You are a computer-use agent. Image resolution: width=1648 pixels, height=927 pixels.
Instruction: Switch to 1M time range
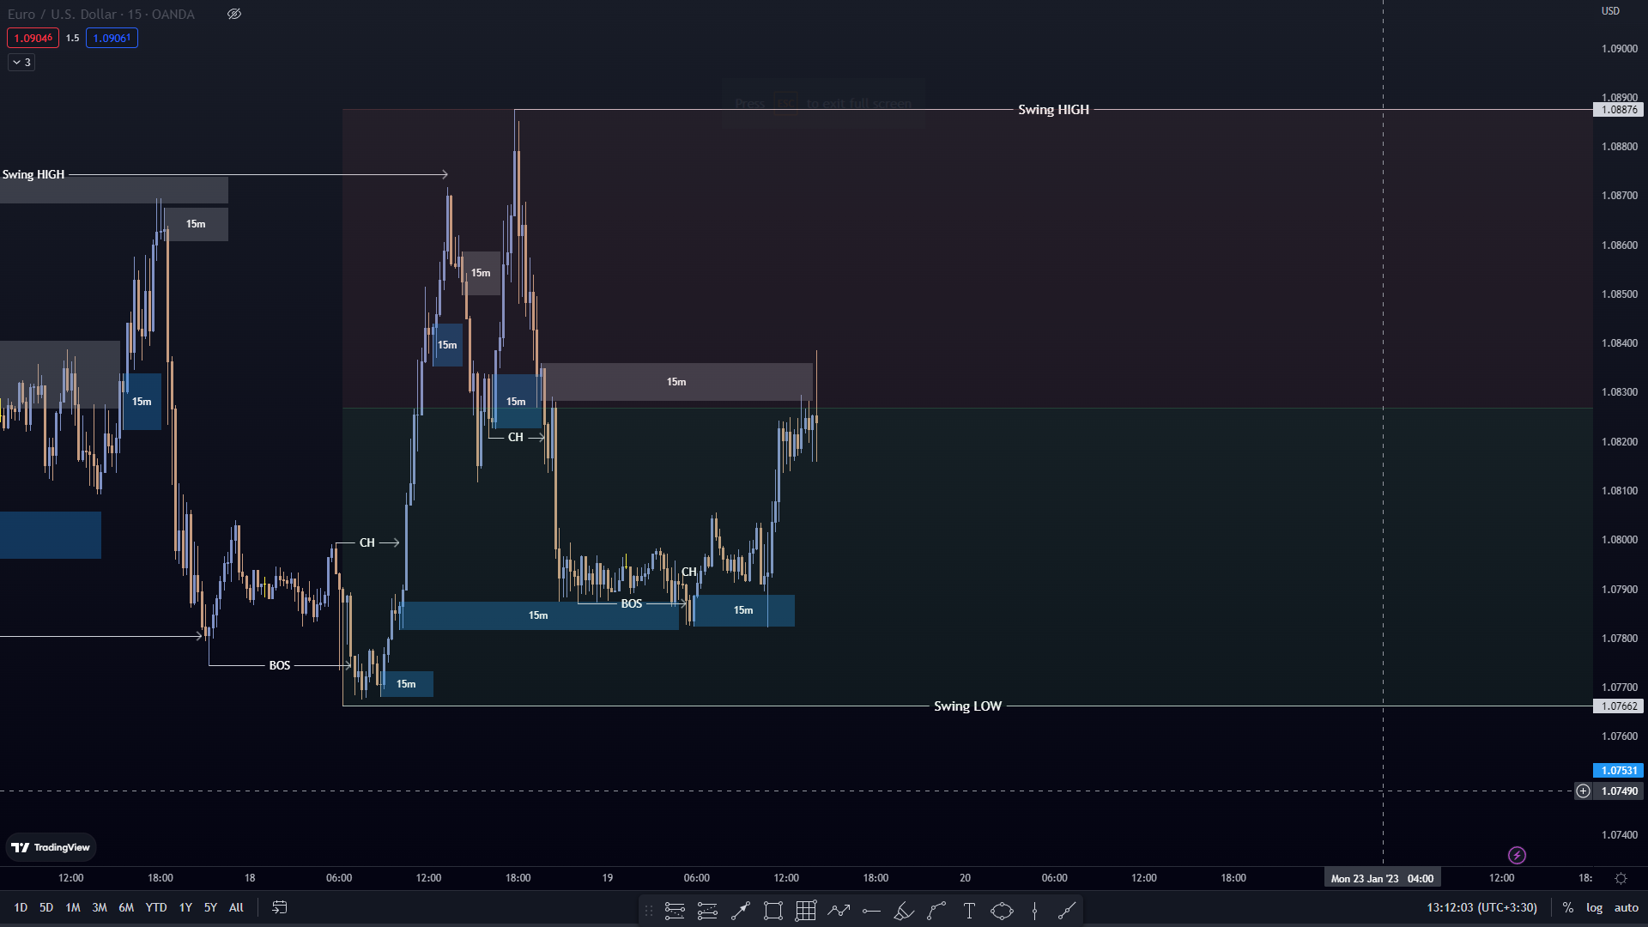pyautogui.click(x=73, y=907)
